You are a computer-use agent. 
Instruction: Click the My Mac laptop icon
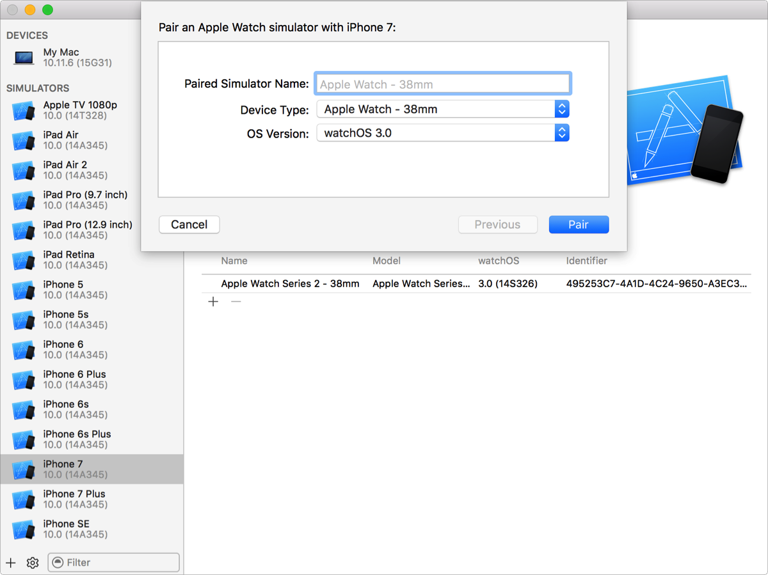24,58
